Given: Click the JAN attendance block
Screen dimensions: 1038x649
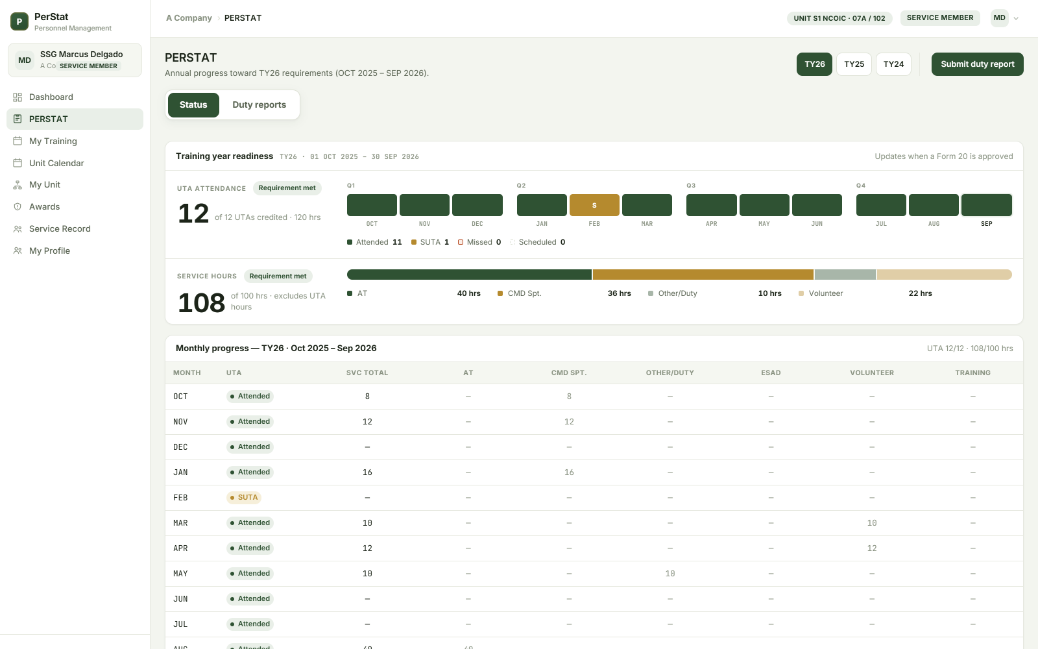Looking at the screenshot, I should pyautogui.click(x=542, y=205).
